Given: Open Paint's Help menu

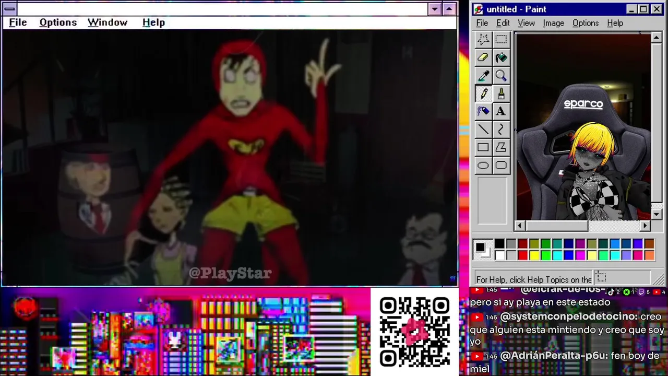Looking at the screenshot, I should 615,23.
